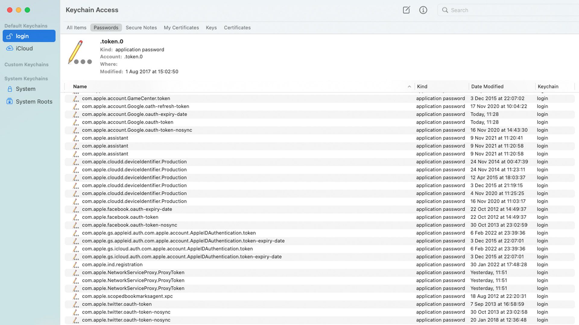Show the All Items tab
This screenshot has height=325, width=579.
coord(76,28)
